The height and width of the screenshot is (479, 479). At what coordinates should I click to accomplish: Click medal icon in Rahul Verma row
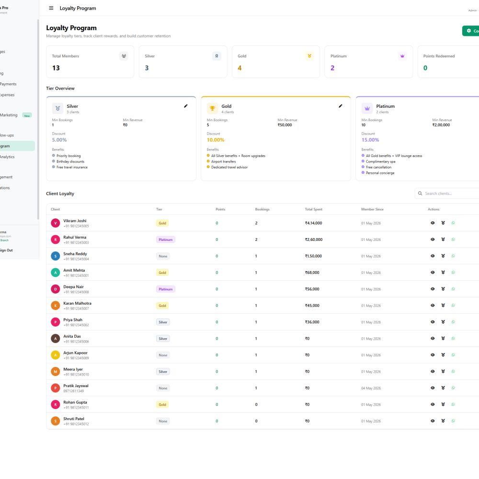443,239
